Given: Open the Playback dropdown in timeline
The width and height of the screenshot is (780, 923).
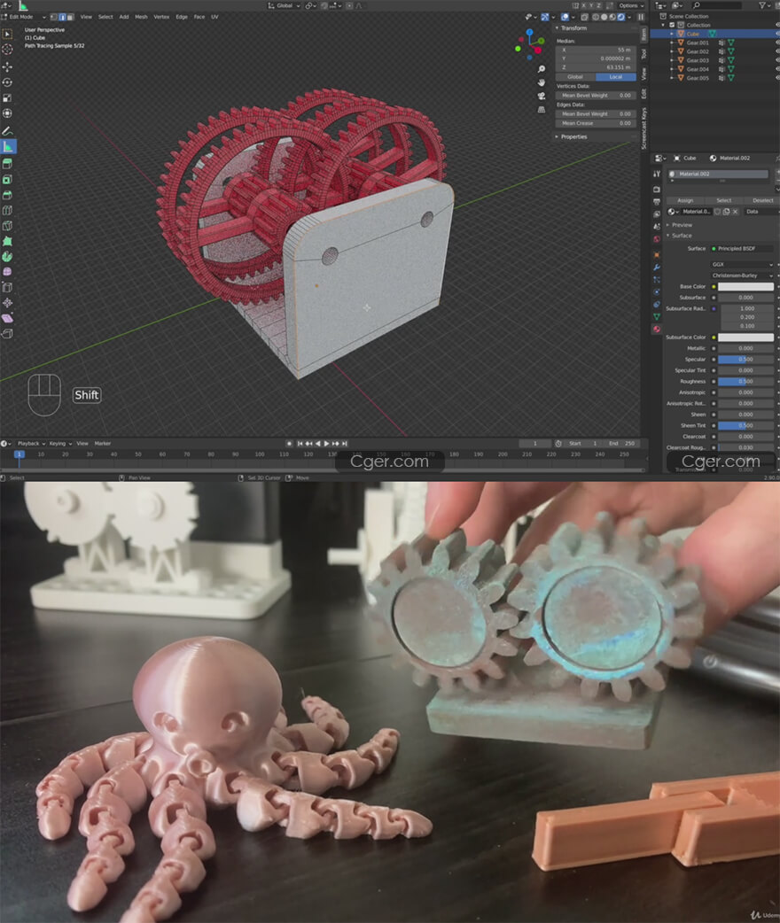Looking at the screenshot, I should [x=31, y=443].
